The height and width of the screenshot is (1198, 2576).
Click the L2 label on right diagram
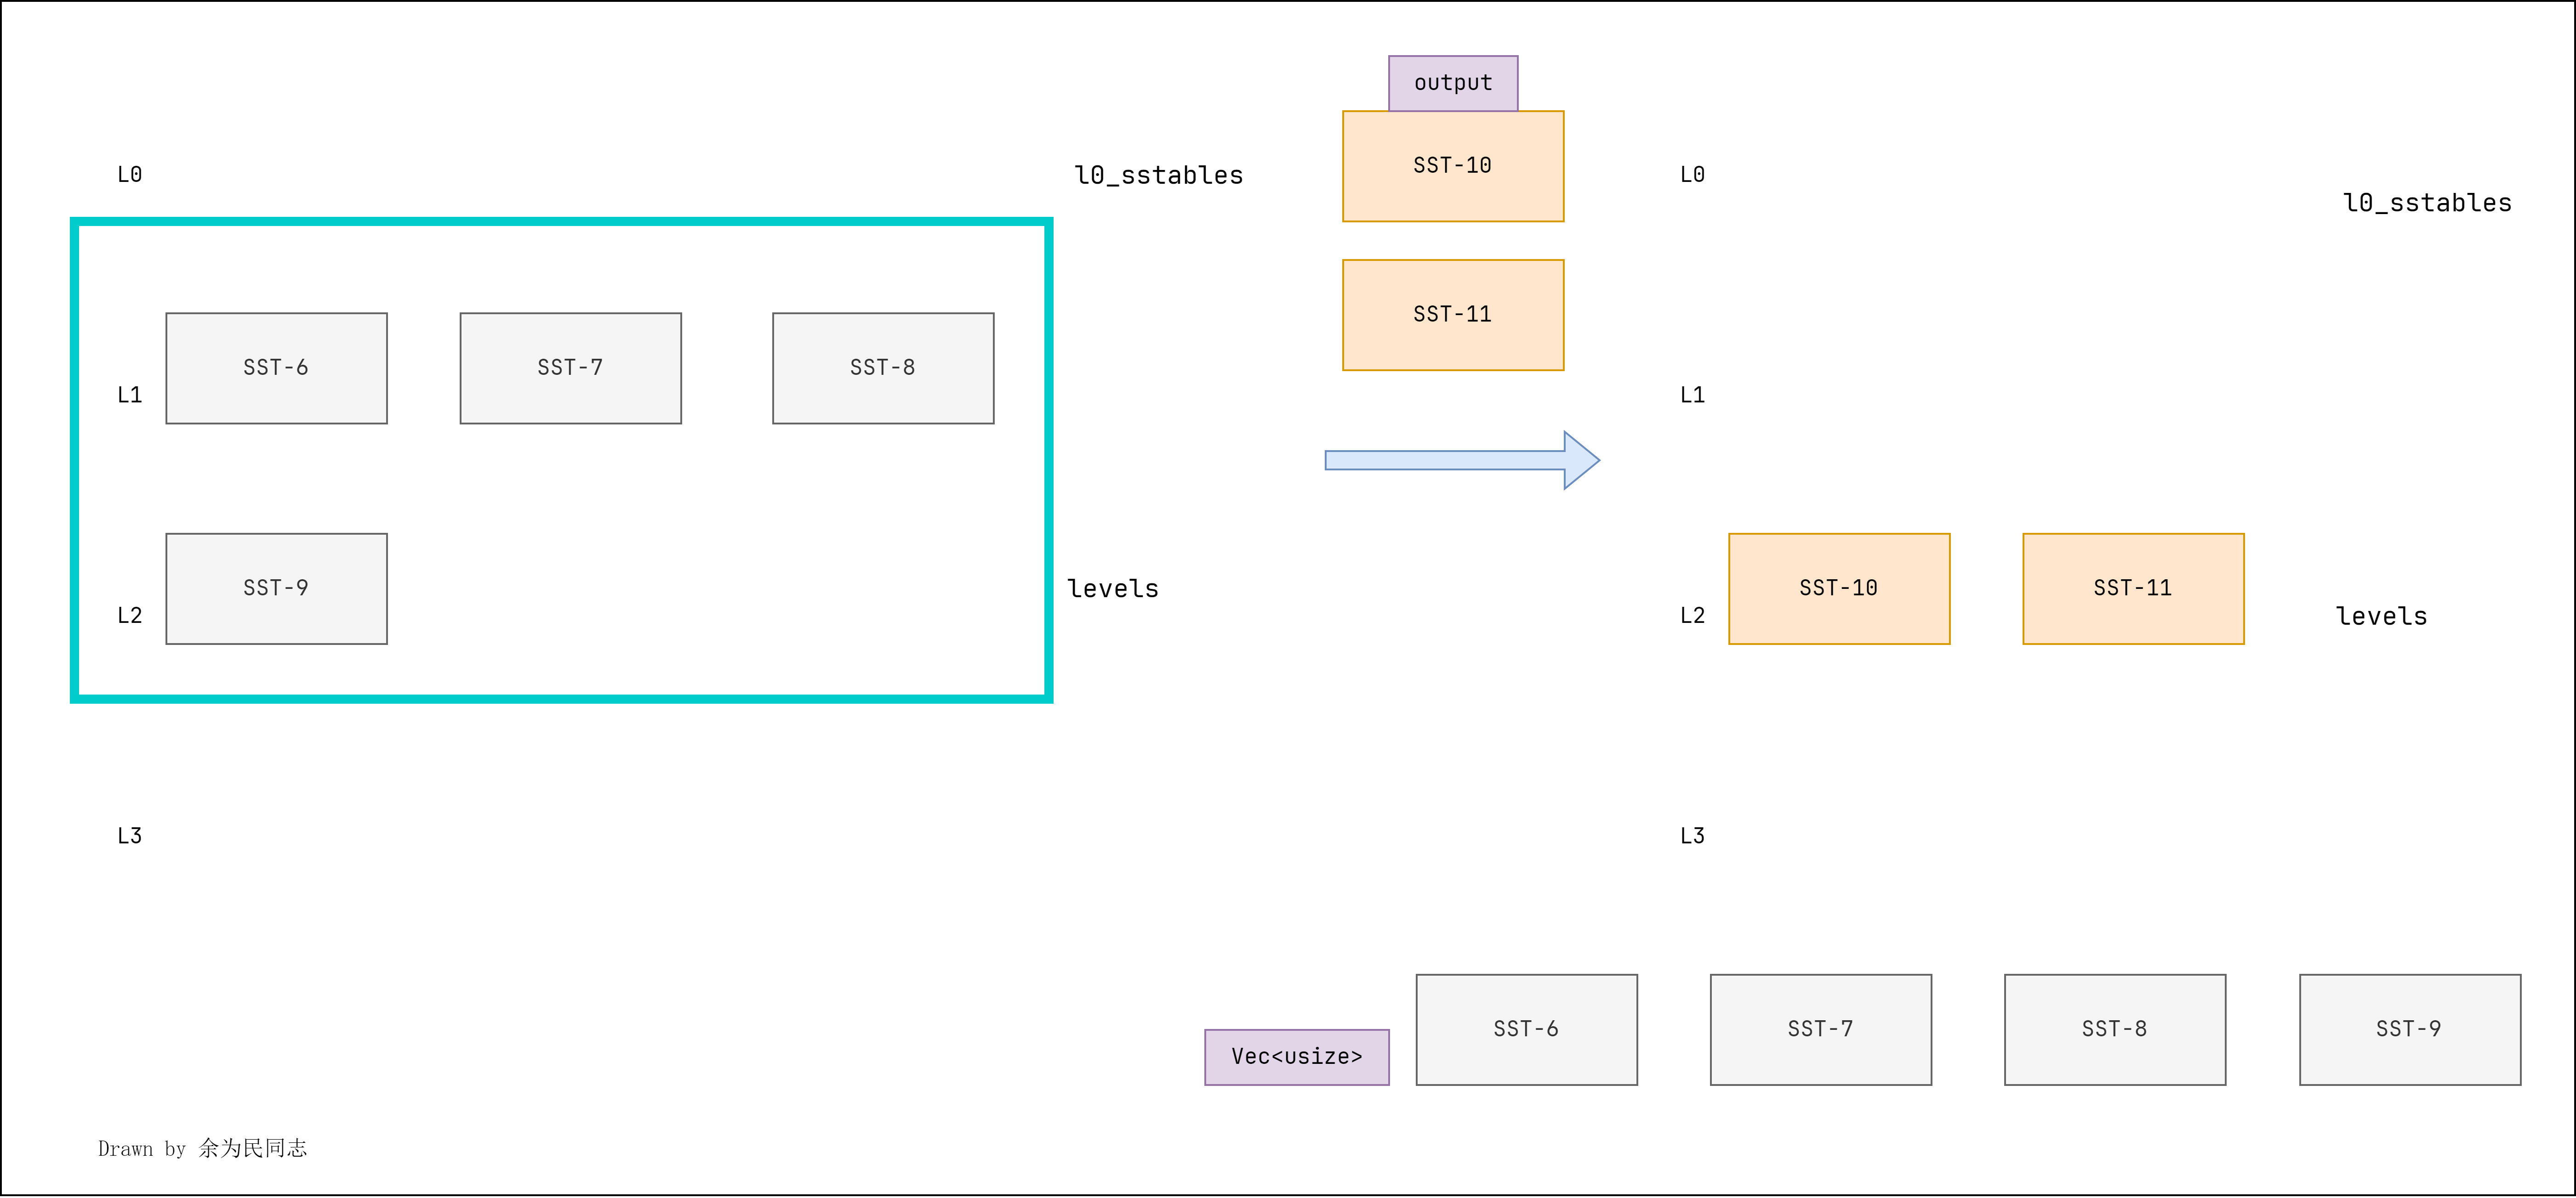1692,616
